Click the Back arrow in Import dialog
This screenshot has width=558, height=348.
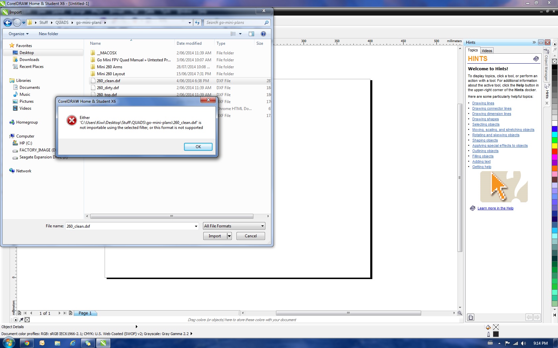tap(8, 23)
